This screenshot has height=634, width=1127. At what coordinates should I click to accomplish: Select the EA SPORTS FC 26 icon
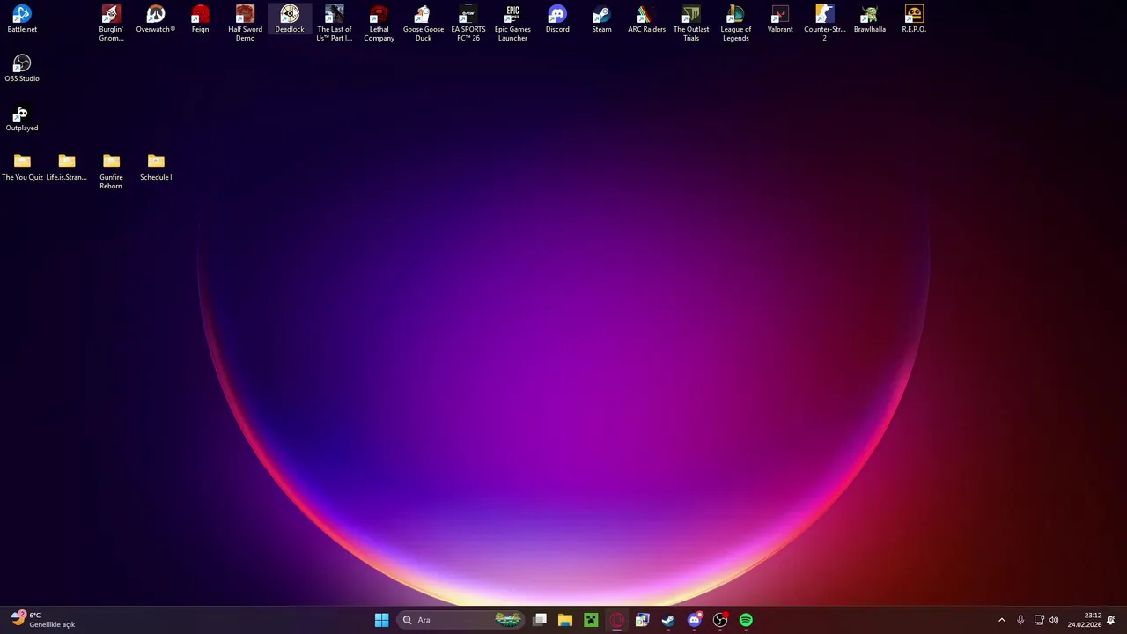click(x=468, y=23)
